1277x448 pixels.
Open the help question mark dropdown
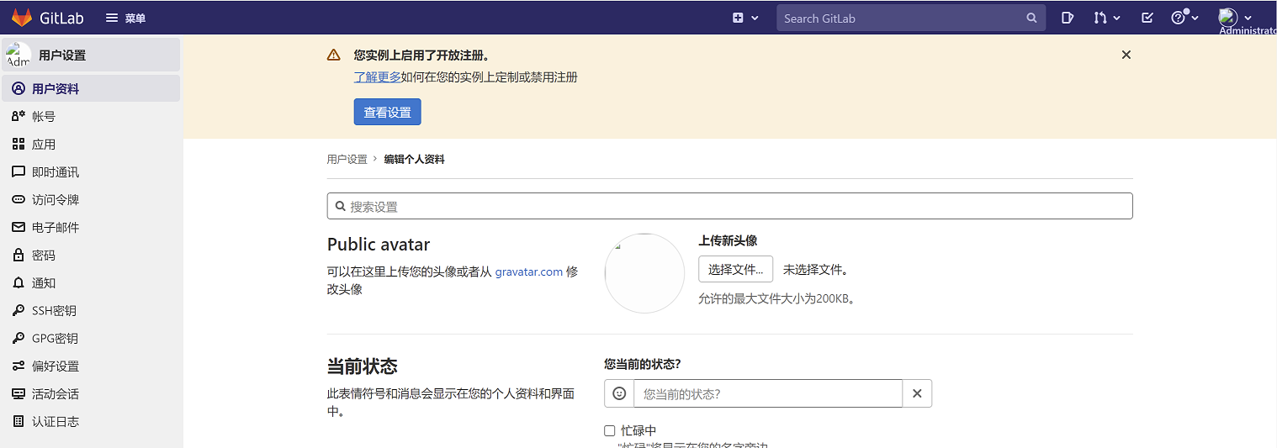point(1184,18)
